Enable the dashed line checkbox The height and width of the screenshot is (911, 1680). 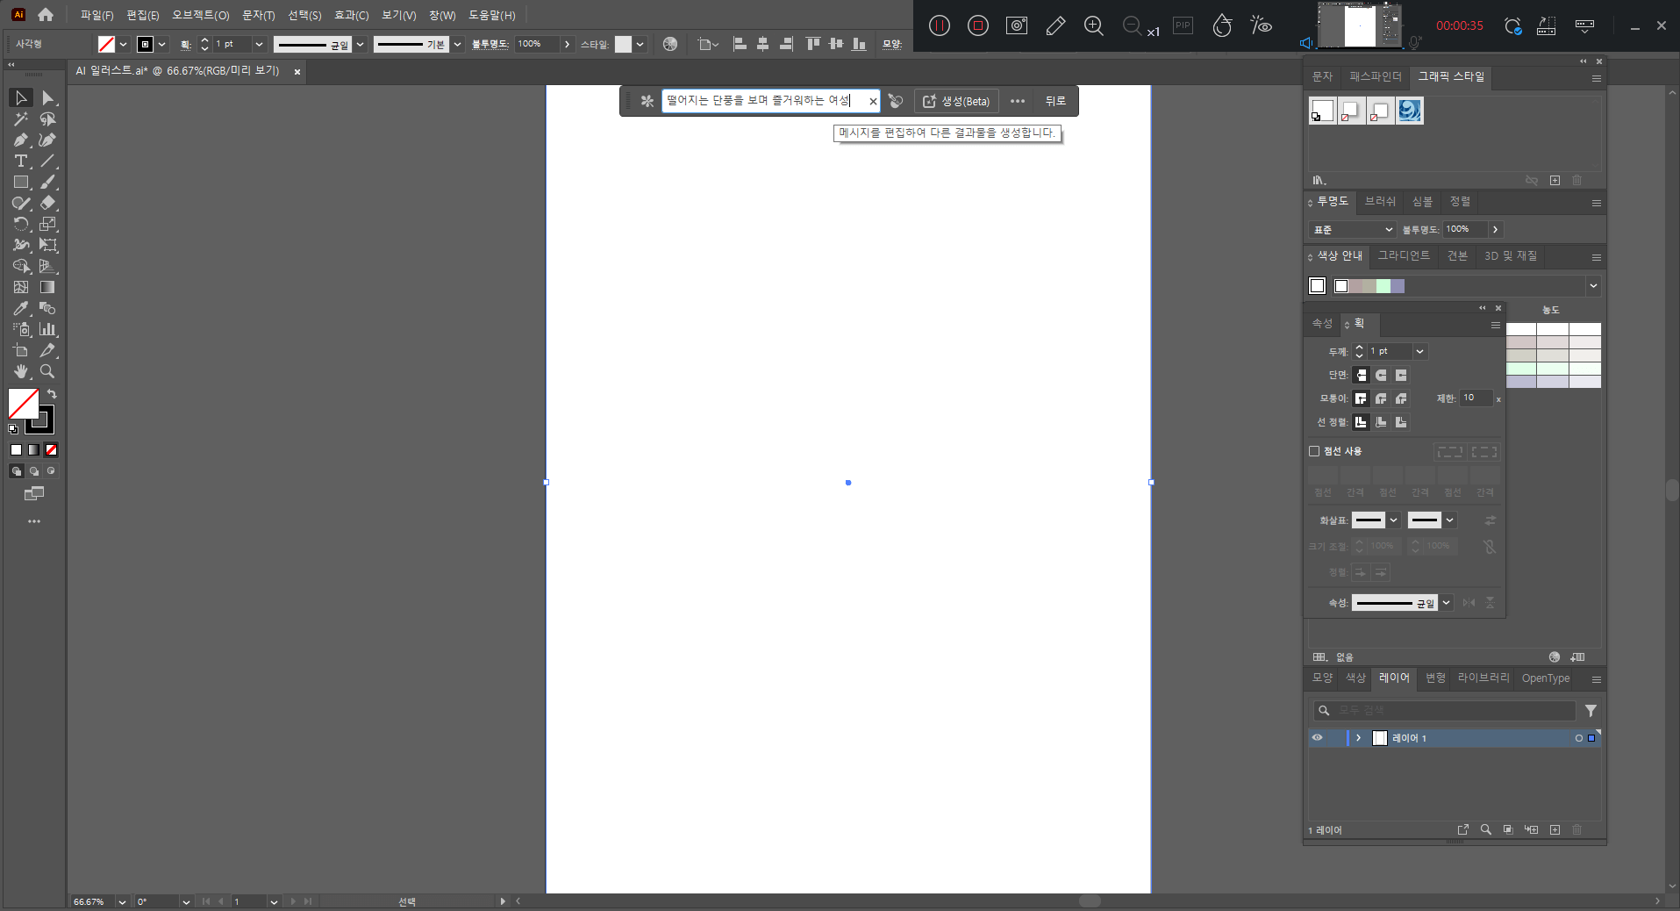(x=1314, y=451)
